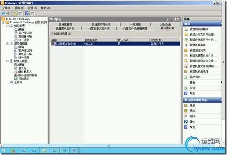Click the horizontal scrollbar thumb at bottom

tap(108, 146)
